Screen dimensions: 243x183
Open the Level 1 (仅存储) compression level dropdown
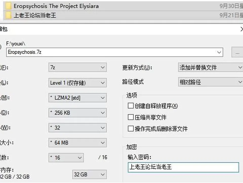coord(77,83)
